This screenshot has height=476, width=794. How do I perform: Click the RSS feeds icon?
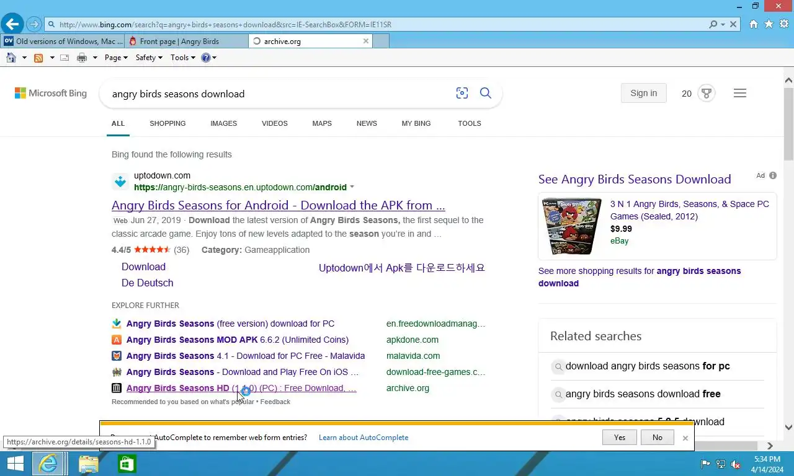click(38, 58)
